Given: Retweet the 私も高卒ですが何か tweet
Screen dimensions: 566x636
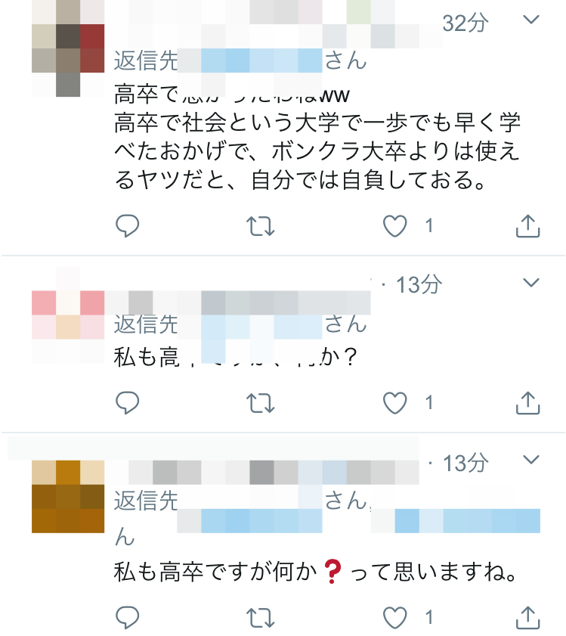Looking at the screenshot, I should pos(260,618).
